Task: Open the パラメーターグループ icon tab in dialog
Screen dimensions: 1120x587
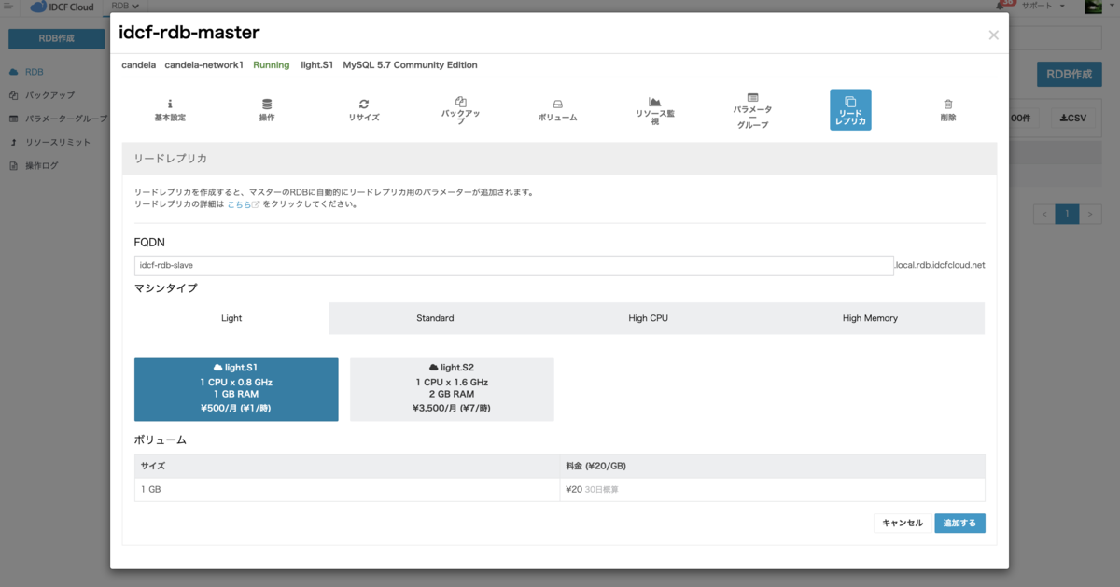Action: pyautogui.click(x=752, y=110)
